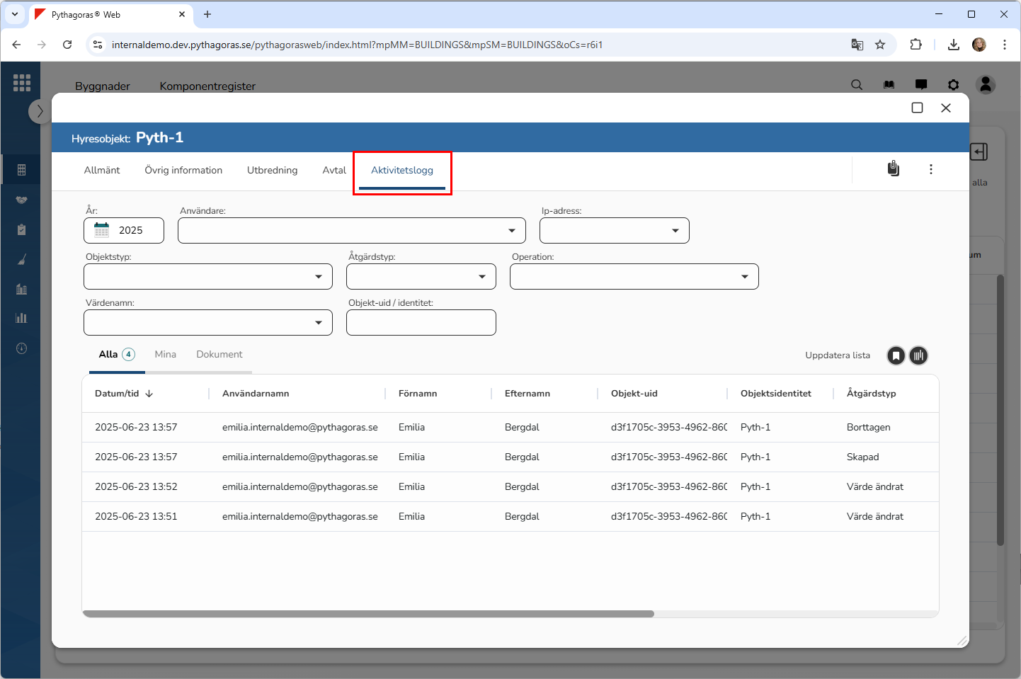Open the Ip-adress dropdown
Screen dimensions: 1021x679
(675, 231)
